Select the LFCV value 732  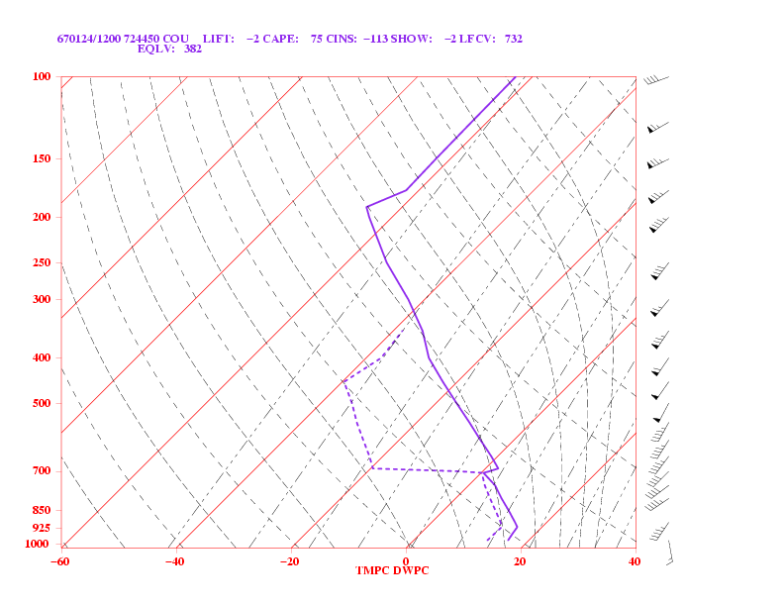514,39
